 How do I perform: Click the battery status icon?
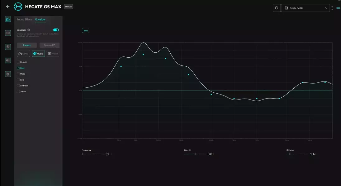click(339, 8)
